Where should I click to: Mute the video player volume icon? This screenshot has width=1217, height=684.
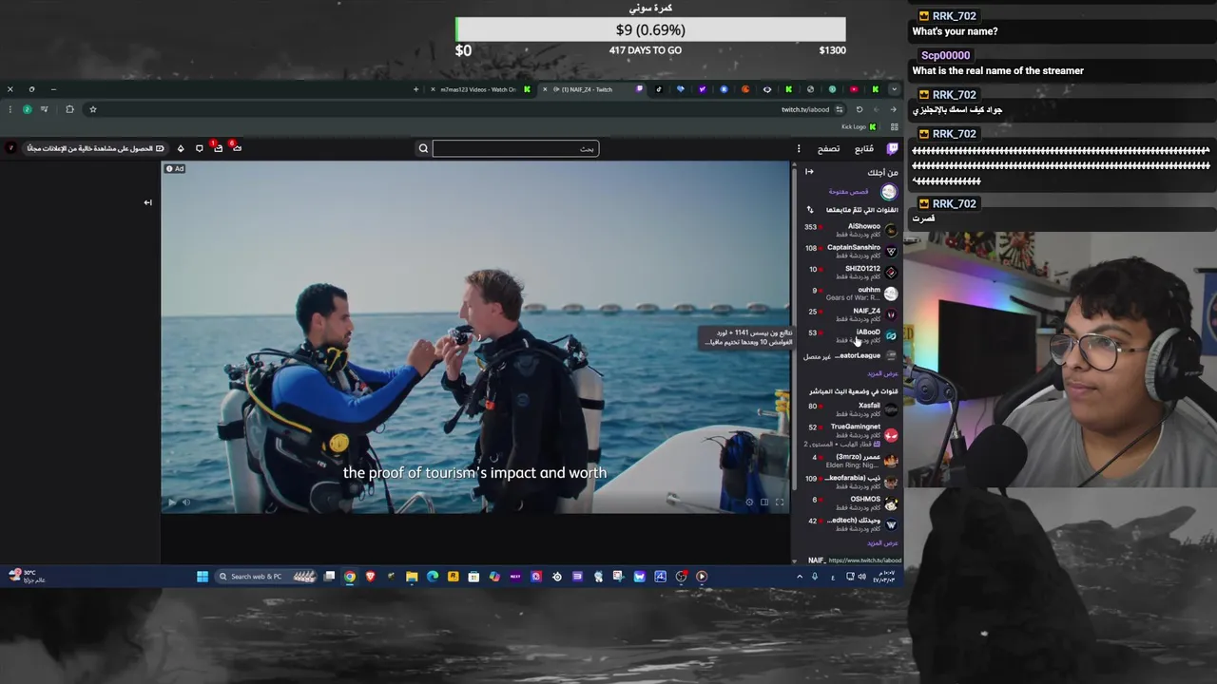click(x=186, y=503)
